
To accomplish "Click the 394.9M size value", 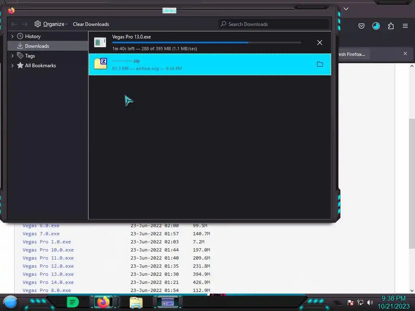I will 201,274.
